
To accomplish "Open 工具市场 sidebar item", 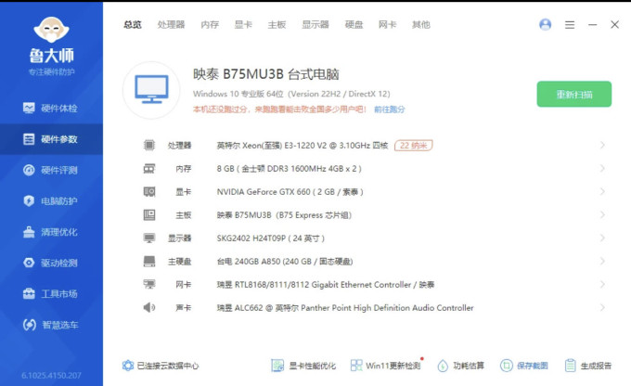I will tap(51, 294).
